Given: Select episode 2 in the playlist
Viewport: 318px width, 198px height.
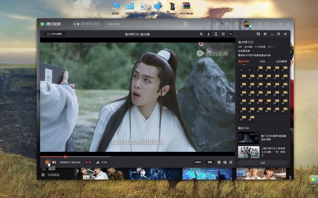Looking at the screenshot, I should [250, 70].
